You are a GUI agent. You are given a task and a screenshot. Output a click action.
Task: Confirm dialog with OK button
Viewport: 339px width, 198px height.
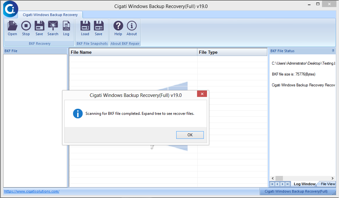(190, 135)
